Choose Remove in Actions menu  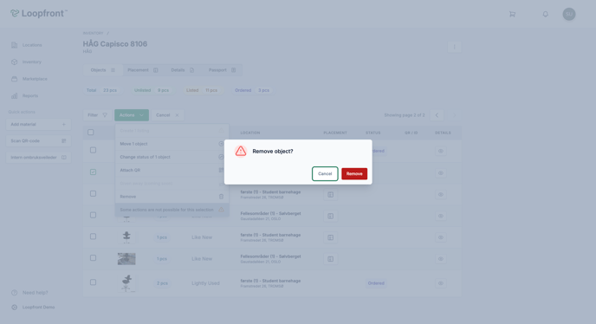click(172, 197)
